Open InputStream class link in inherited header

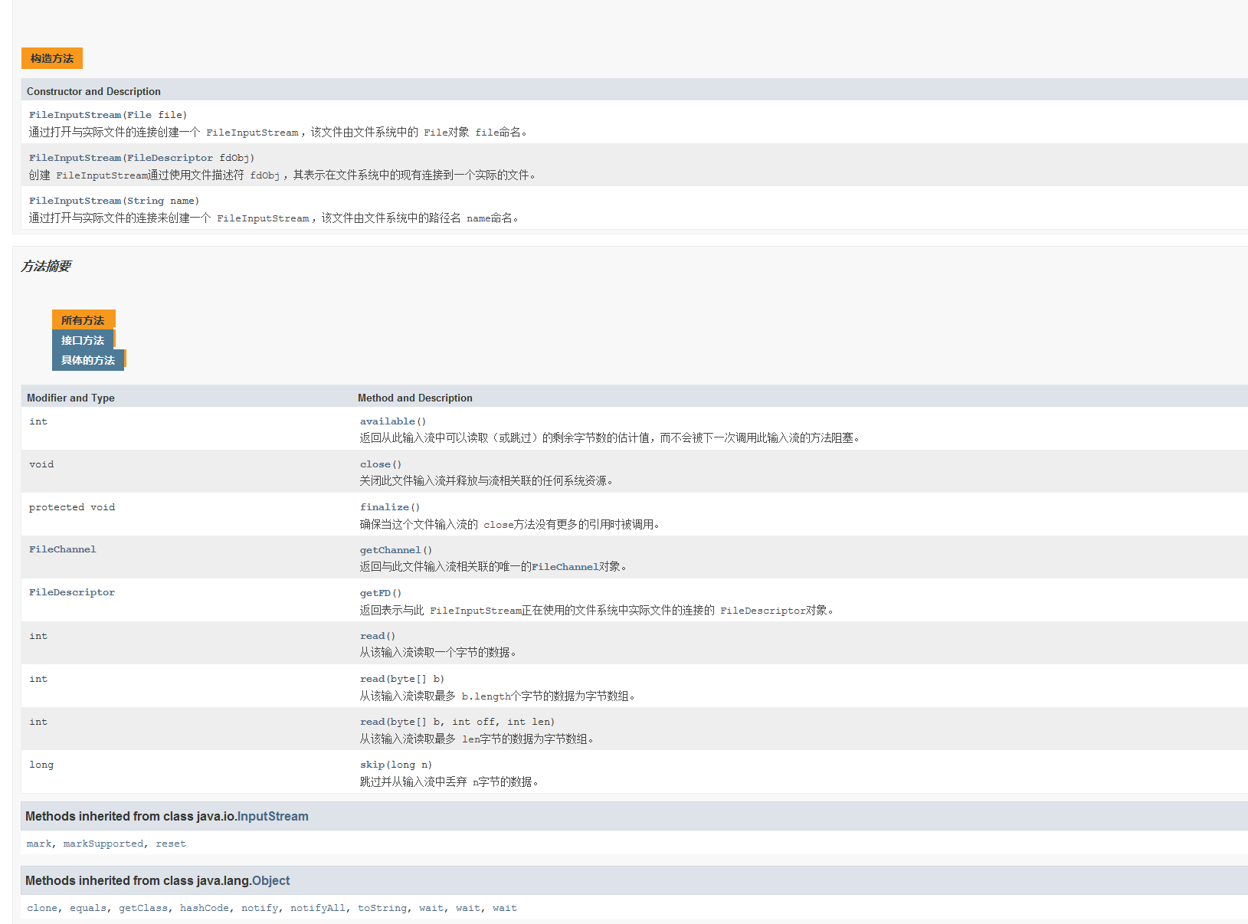[x=273, y=817]
